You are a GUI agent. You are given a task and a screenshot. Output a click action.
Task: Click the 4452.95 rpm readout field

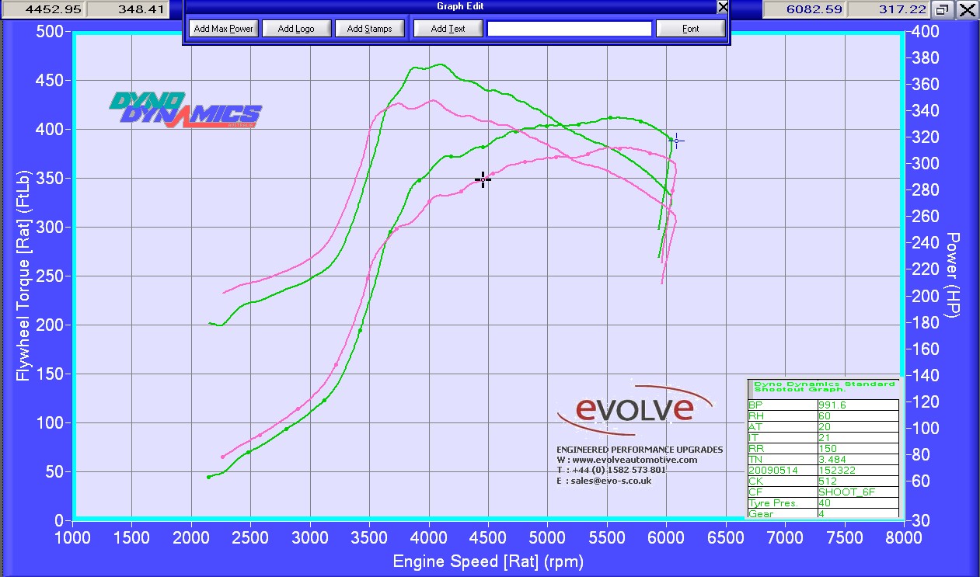tap(43, 9)
